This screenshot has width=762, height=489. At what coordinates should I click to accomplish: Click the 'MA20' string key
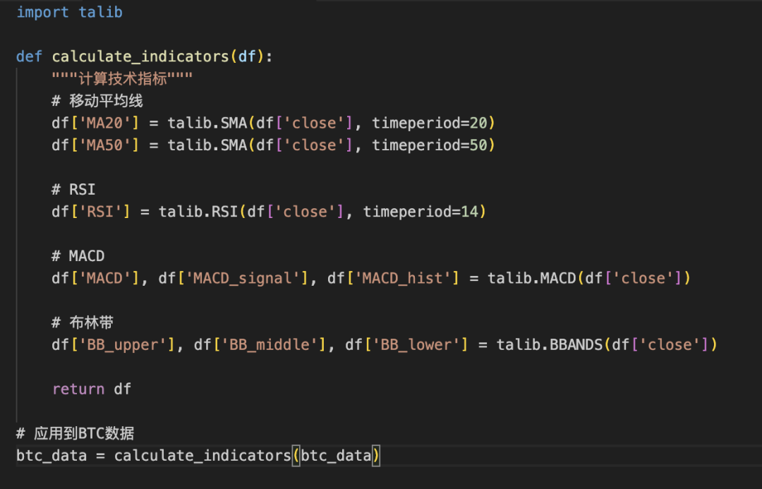tap(104, 123)
